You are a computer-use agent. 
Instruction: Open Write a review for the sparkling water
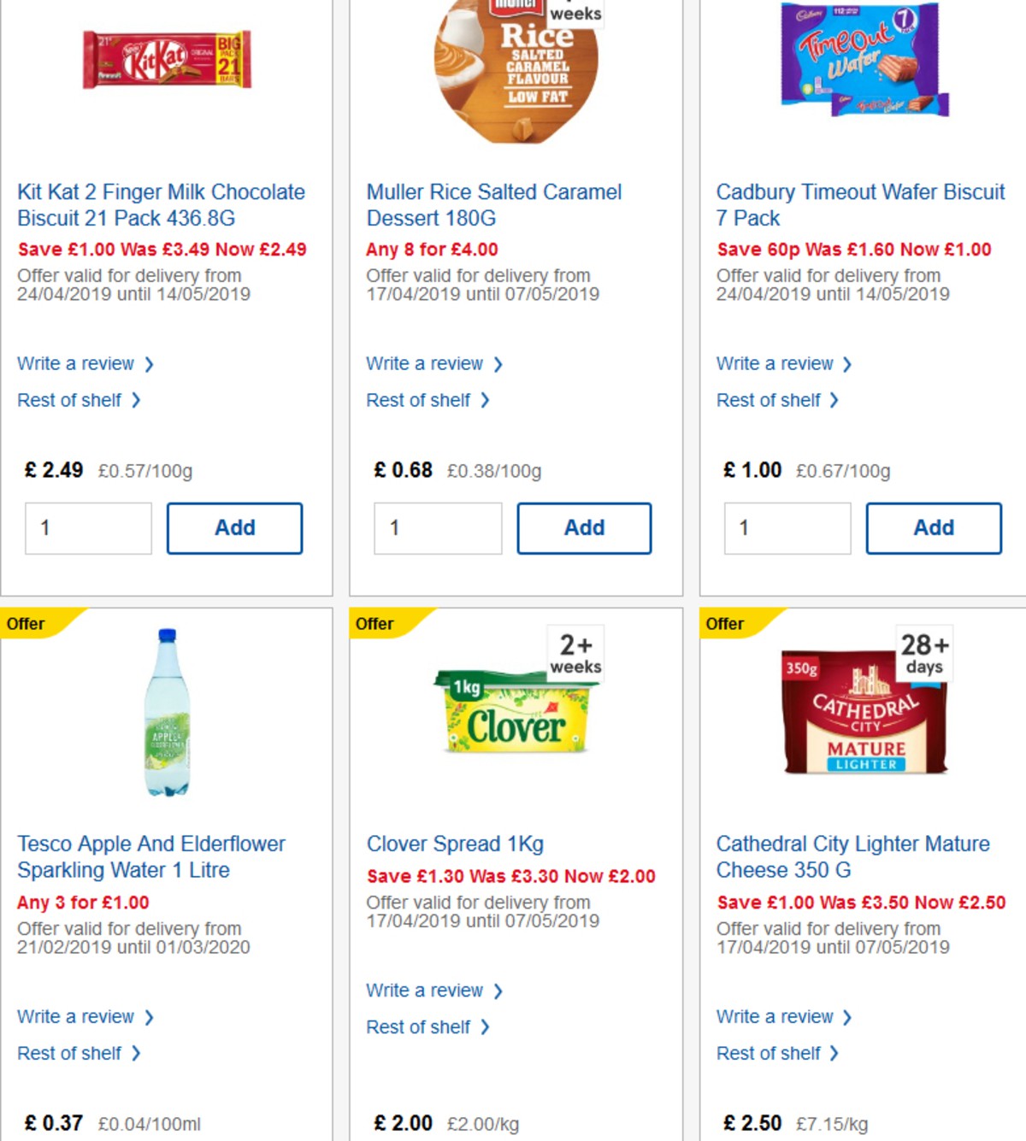[77, 1016]
